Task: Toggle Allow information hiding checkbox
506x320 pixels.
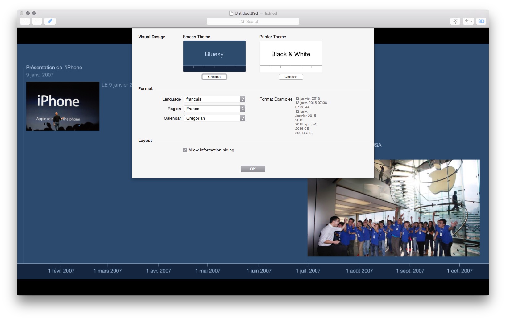Action: coord(185,150)
